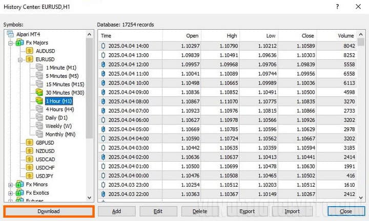Click the Export button
This screenshot has width=369, height=221.
[x=247, y=211]
